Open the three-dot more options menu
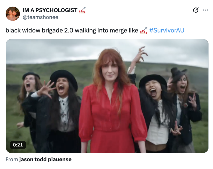The height and width of the screenshot is (169, 213). 205,10
